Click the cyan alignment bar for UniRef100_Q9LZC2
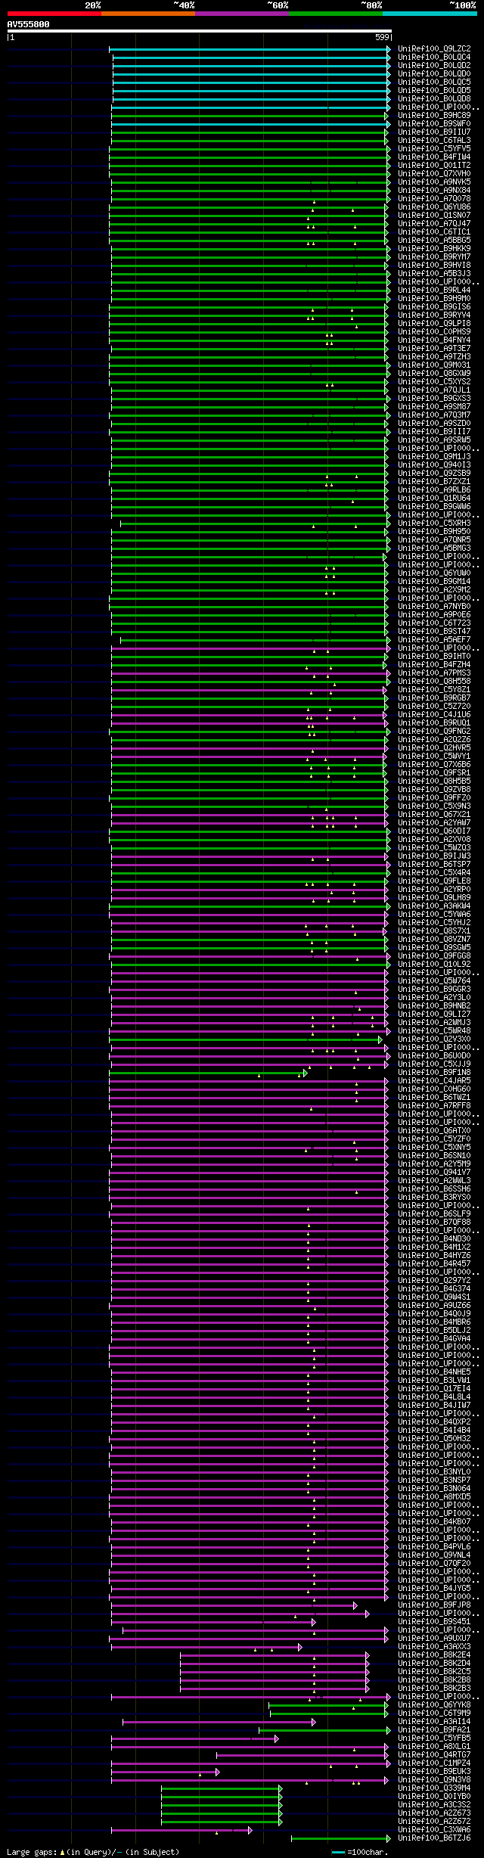Viewport: 484px width, 1858px height. (250, 49)
